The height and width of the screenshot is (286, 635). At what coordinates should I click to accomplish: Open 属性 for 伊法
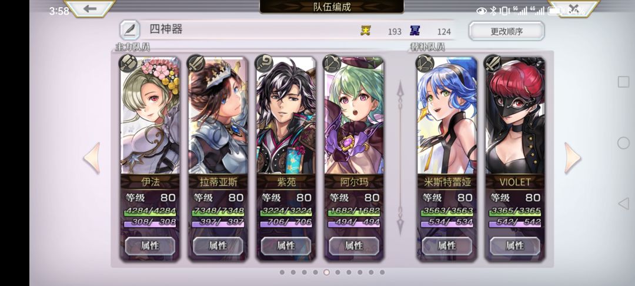[151, 245]
